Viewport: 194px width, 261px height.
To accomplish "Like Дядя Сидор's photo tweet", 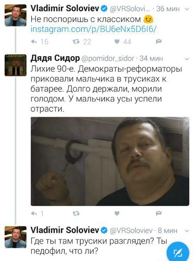I will [117, 213].
